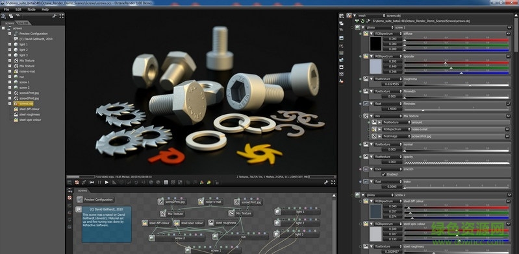Screen dimensions: 519x254
Task: Click the light blue specular colour swatch
Action: (x=375, y=66)
